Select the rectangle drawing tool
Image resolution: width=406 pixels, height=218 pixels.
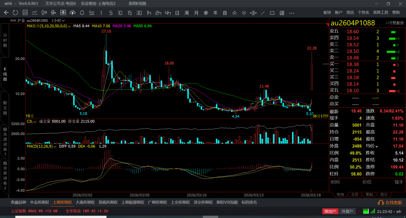click(273, 13)
